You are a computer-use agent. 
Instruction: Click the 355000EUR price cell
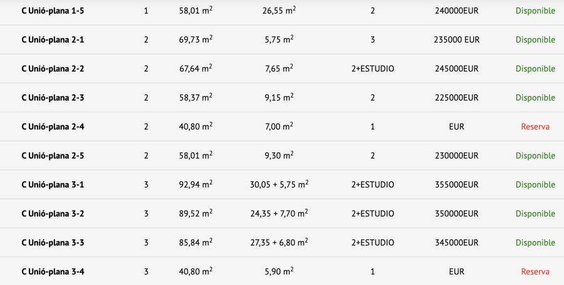[x=456, y=185]
